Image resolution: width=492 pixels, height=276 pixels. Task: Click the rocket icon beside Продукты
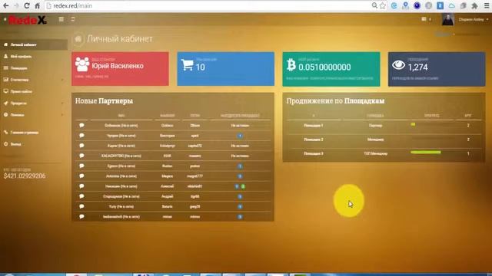click(5, 103)
